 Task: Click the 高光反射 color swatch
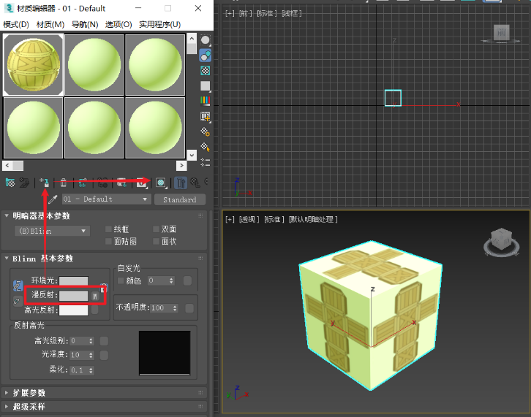[x=73, y=310]
